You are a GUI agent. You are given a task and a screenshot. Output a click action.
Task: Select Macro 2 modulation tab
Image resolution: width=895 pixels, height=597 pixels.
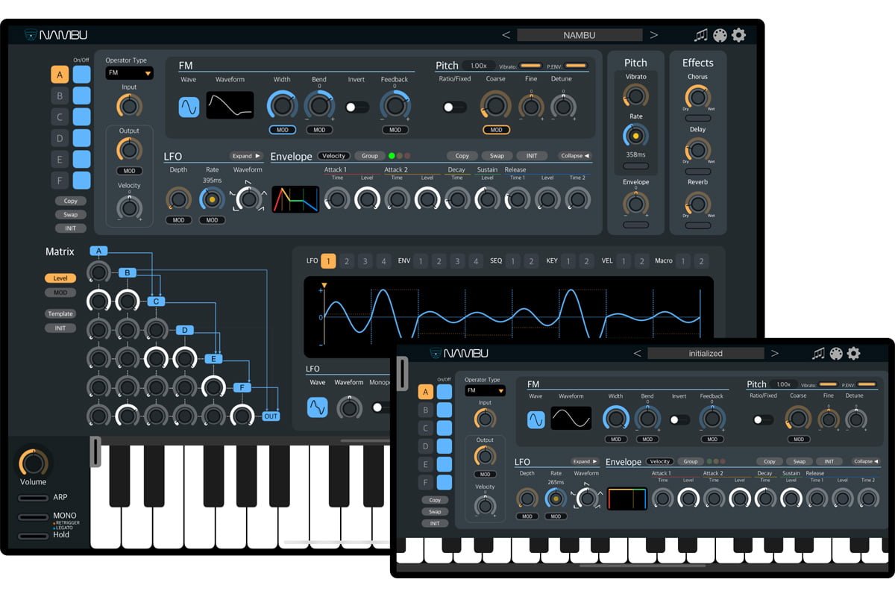700,261
